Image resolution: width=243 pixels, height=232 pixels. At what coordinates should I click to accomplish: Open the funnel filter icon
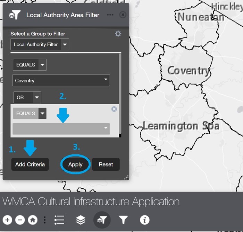[x=123, y=220]
